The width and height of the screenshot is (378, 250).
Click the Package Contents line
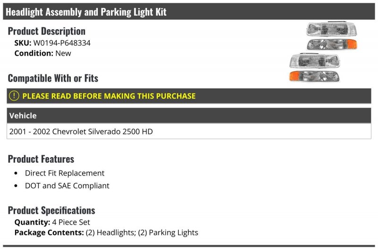pos(106,233)
